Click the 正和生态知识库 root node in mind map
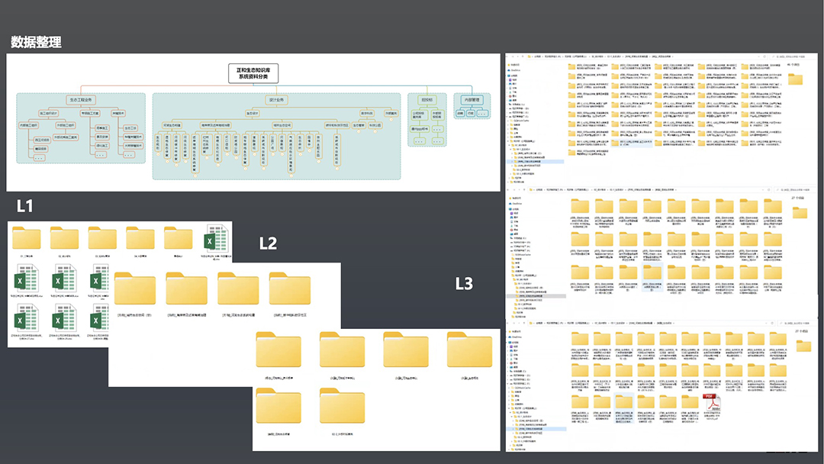Image resolution: width=824 pixels, height=464 pixels. [x=254, y=73]
